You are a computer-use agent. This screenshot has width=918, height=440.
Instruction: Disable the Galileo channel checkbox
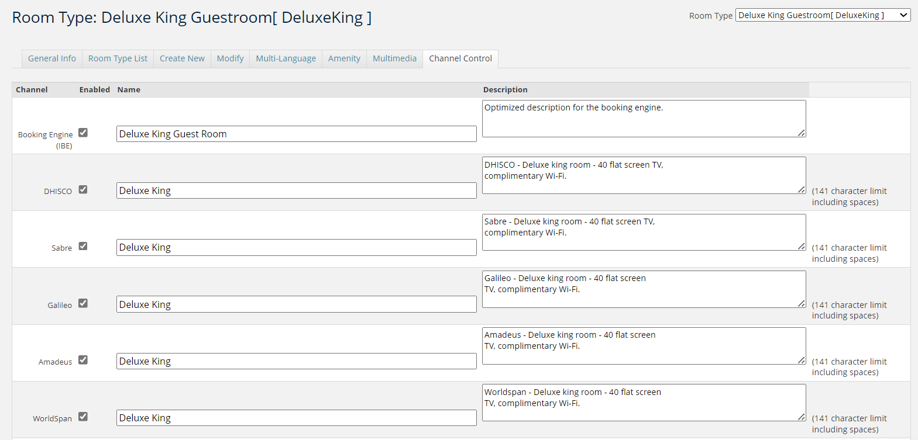click(83, 303)
